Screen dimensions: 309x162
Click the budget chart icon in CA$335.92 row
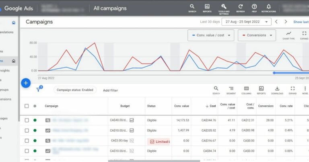pos(132,130)
